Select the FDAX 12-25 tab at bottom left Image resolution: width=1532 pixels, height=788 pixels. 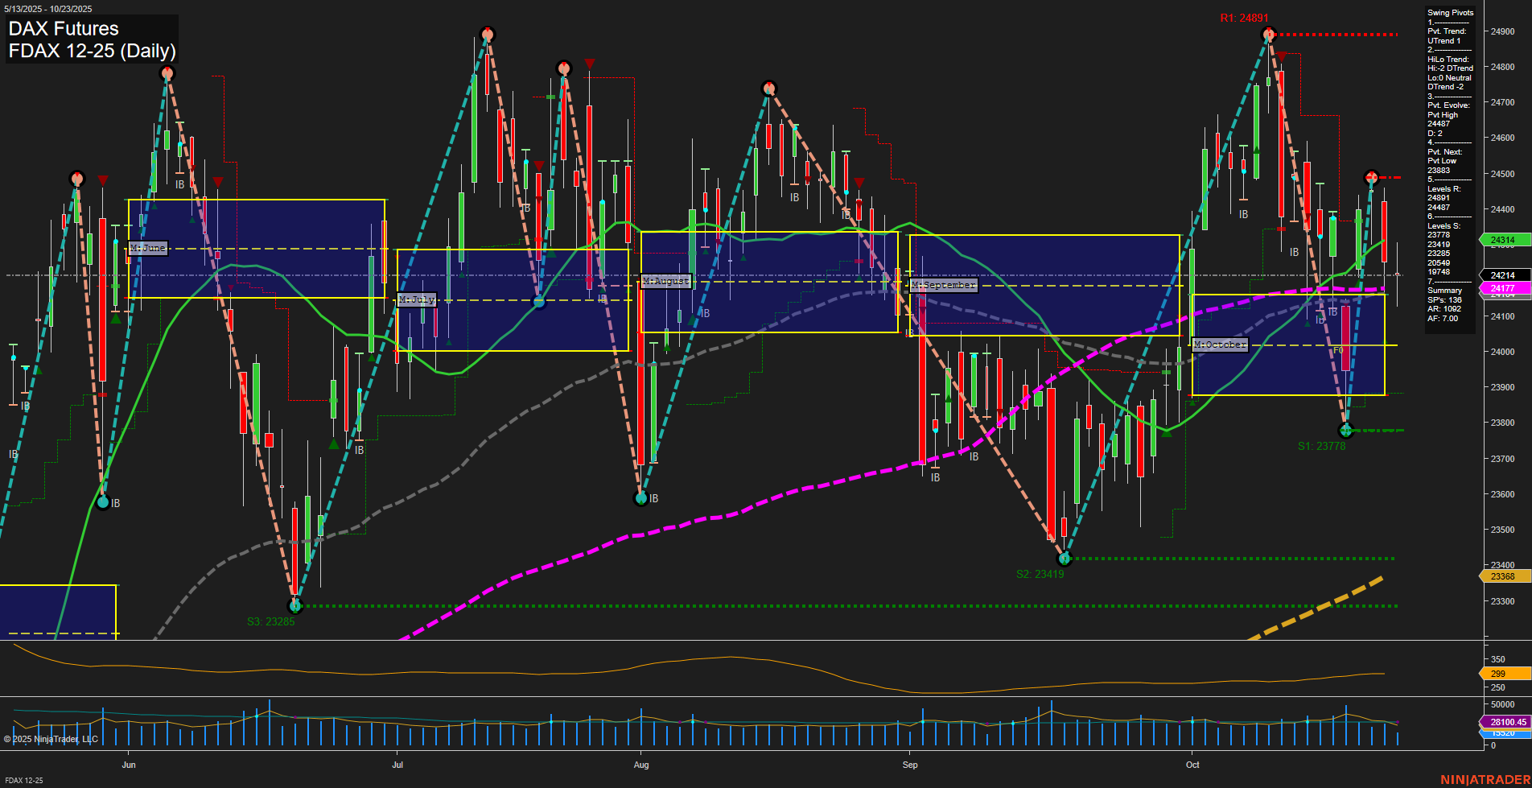click(x=23, y=781)
